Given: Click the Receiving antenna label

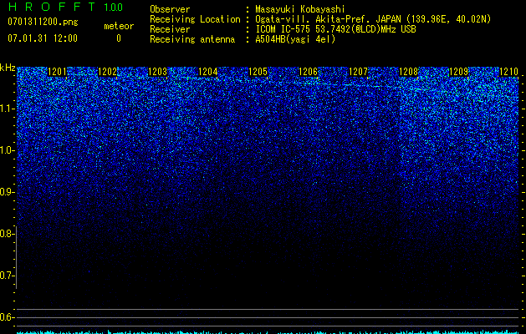Looking at the screenshot, I should [x=192, y=39].
